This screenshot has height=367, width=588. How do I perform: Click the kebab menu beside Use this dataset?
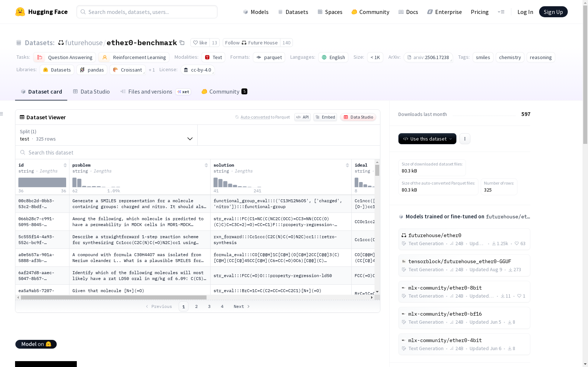[x=465, y=139]
